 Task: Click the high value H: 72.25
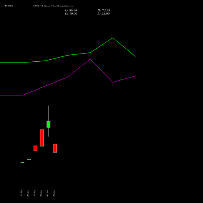[x=104, y=11]
